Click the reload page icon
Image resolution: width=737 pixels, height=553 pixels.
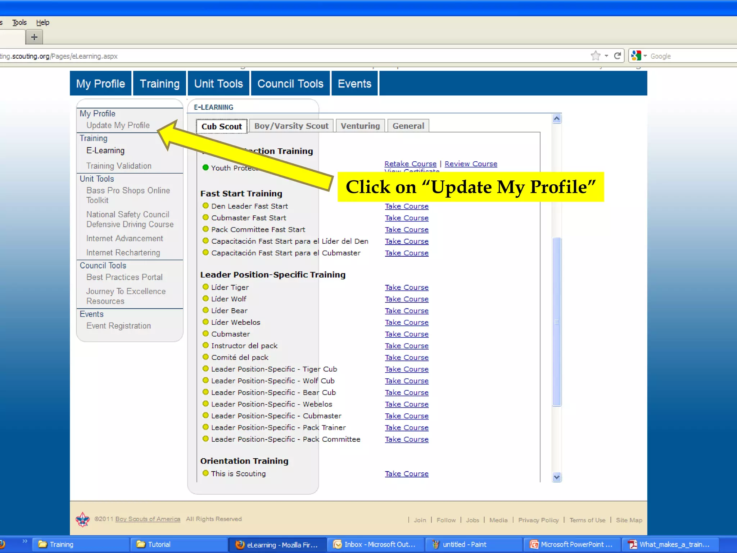point(618,56)
